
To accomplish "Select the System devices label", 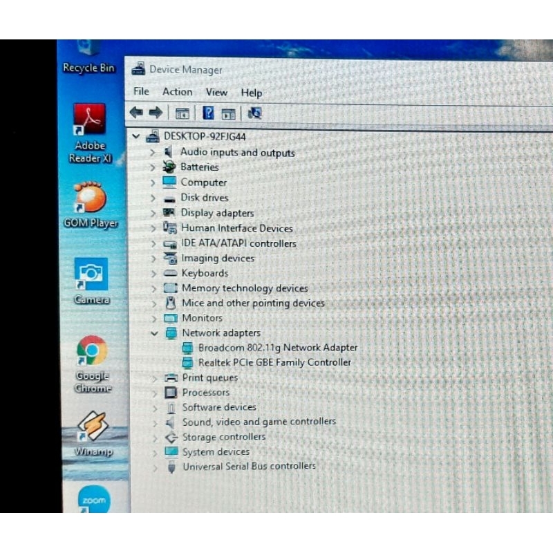I will 216,452.
